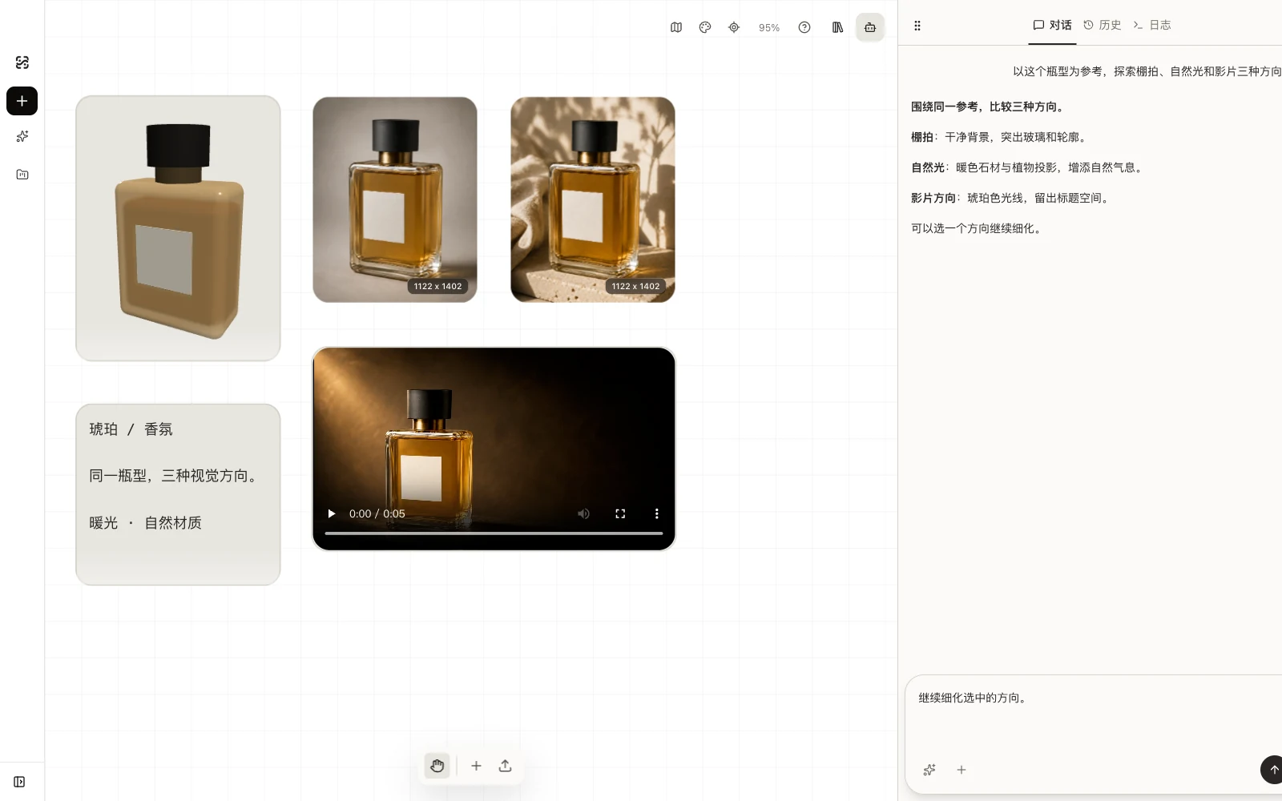Click the user message 以这个瓶型为参考
The image size is (1282, 801).
[1147, 71]
